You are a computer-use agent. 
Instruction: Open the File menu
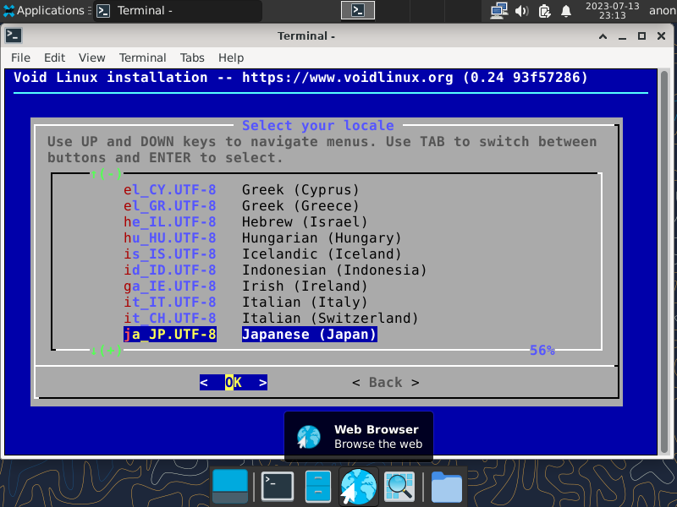[20, 57]
